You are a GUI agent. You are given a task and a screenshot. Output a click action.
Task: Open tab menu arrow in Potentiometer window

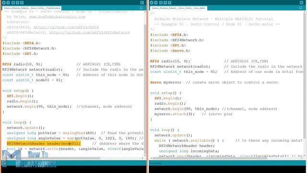142,8
